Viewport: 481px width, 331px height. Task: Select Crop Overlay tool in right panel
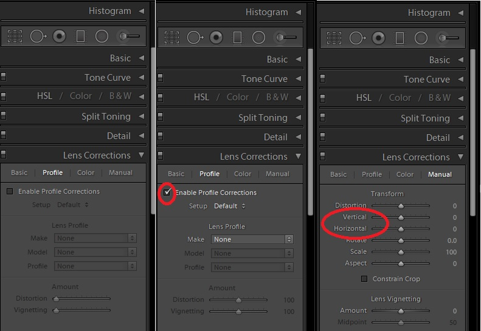334,38
